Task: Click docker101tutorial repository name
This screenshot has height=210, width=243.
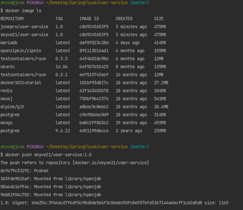Action: [21, 83]
